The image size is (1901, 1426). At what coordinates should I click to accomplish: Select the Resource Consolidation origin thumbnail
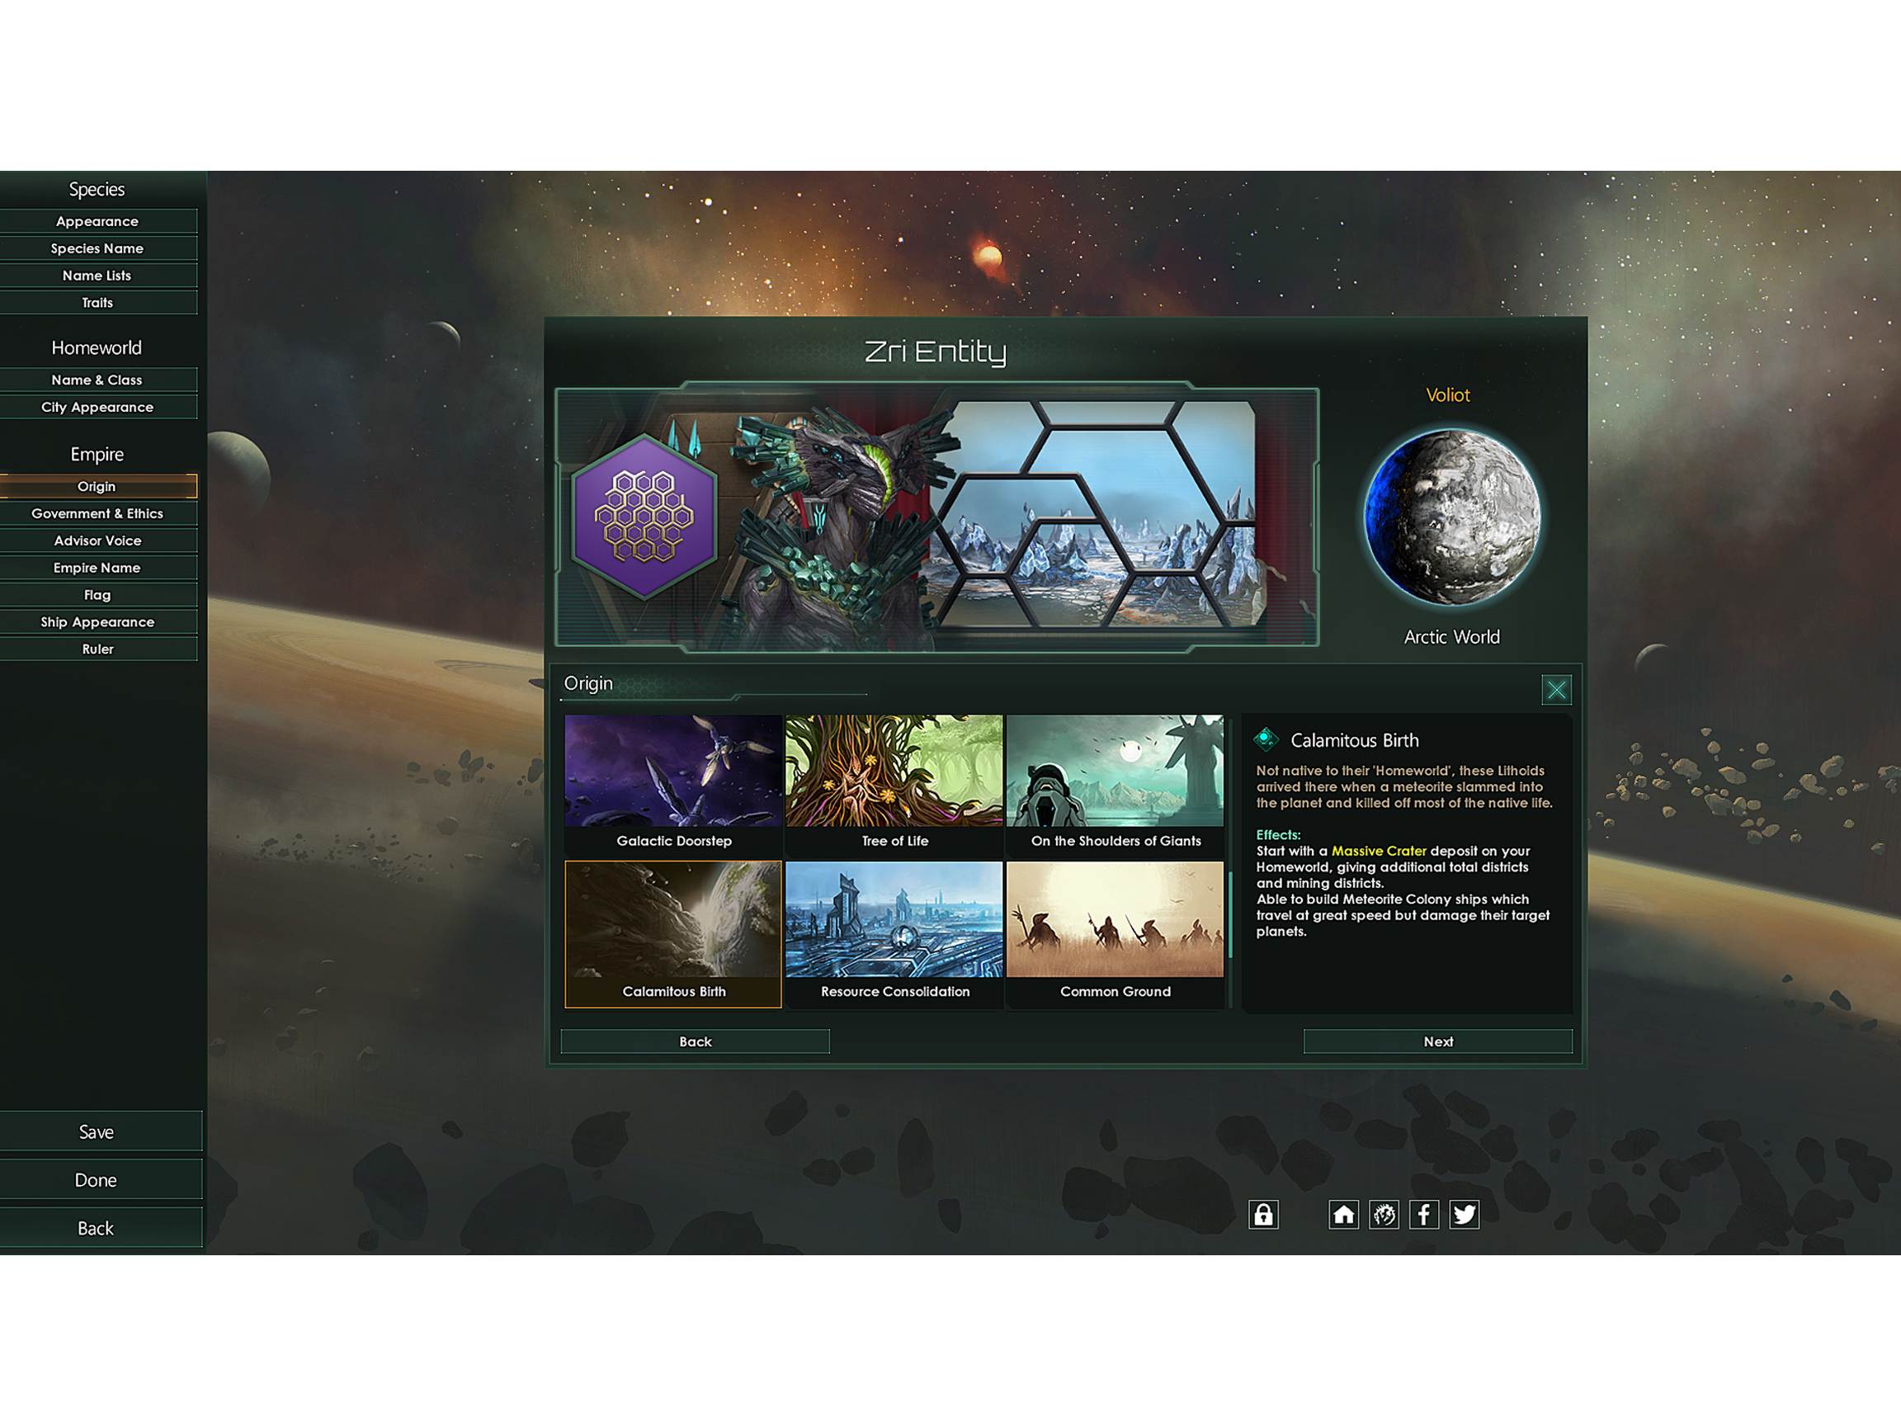(894, 924)
